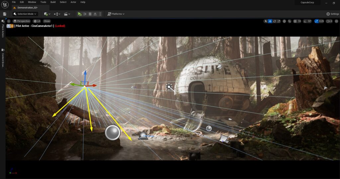Toggle the orange camera view icon

(x=12, y=26)
